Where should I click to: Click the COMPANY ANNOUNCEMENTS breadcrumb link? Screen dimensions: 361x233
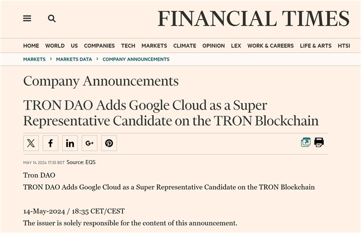(136, 59)
